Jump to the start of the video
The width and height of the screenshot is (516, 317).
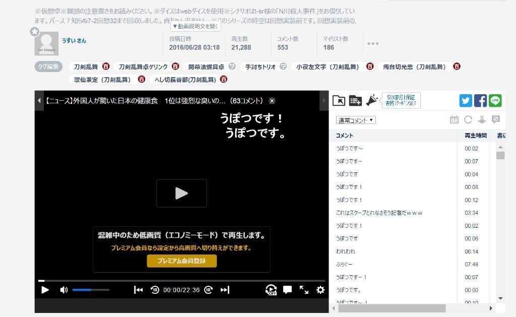[138, 290]
